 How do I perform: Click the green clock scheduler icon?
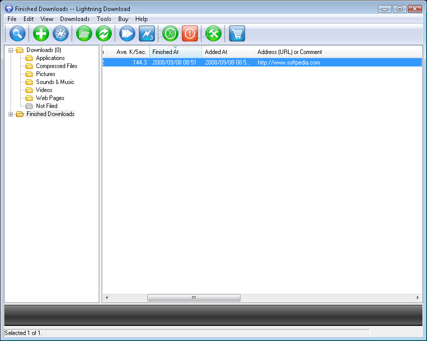coord(170,33)
